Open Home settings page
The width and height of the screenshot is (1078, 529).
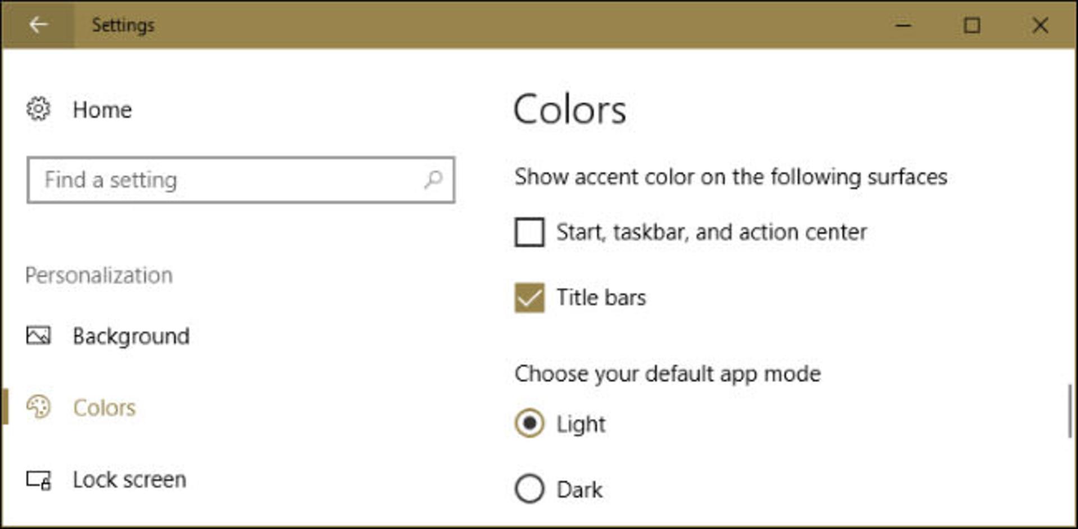point(102,110)
